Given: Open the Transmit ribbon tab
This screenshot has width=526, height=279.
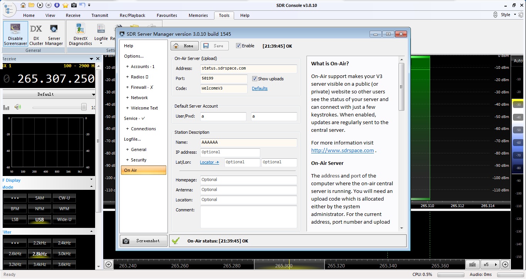Looking at the screenshot, I should [100, 15].
